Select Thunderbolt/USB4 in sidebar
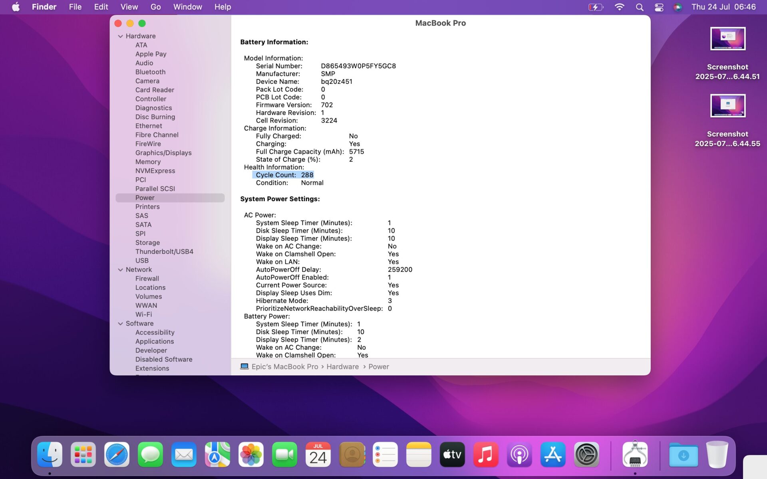This screenshot has height=479, width=767. pos(164,251)
